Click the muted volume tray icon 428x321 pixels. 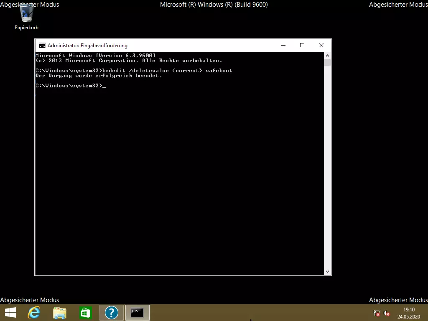387,313
